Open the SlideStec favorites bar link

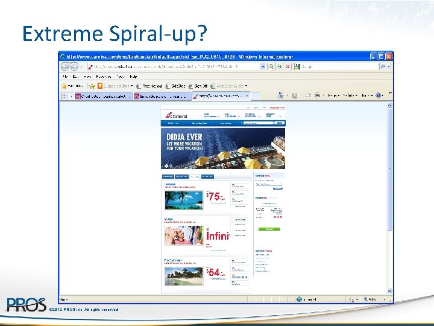(x=175, y=86)
